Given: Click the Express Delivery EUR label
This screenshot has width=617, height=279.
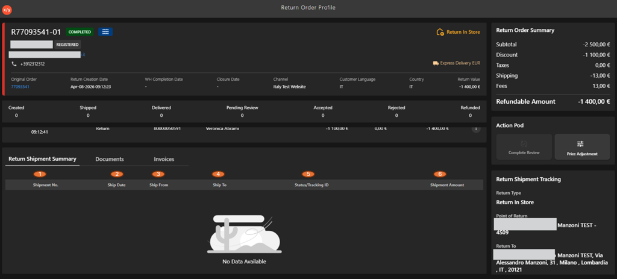Looking at the screenshot, I should (460, 63).
